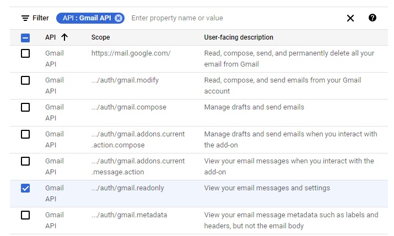Viewport: 394px width, 236px height.
Task: Open filter help question mark icon
Action: click(x=373, y=18)
